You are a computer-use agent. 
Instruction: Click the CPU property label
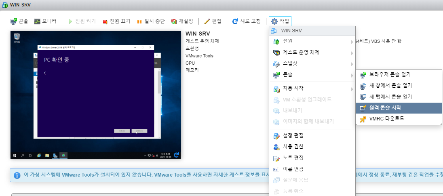coord(190,63)
